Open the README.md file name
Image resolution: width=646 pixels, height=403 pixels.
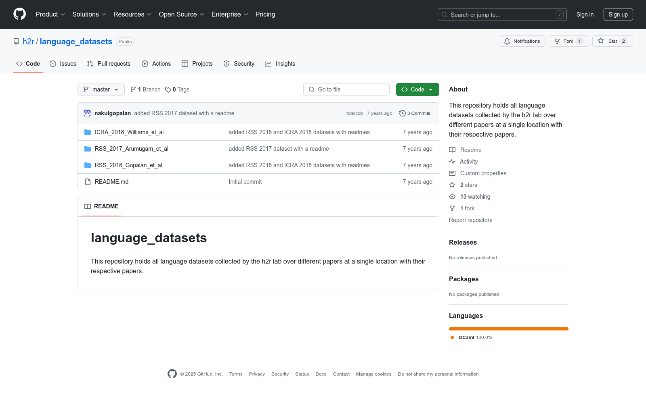[111, 182]
